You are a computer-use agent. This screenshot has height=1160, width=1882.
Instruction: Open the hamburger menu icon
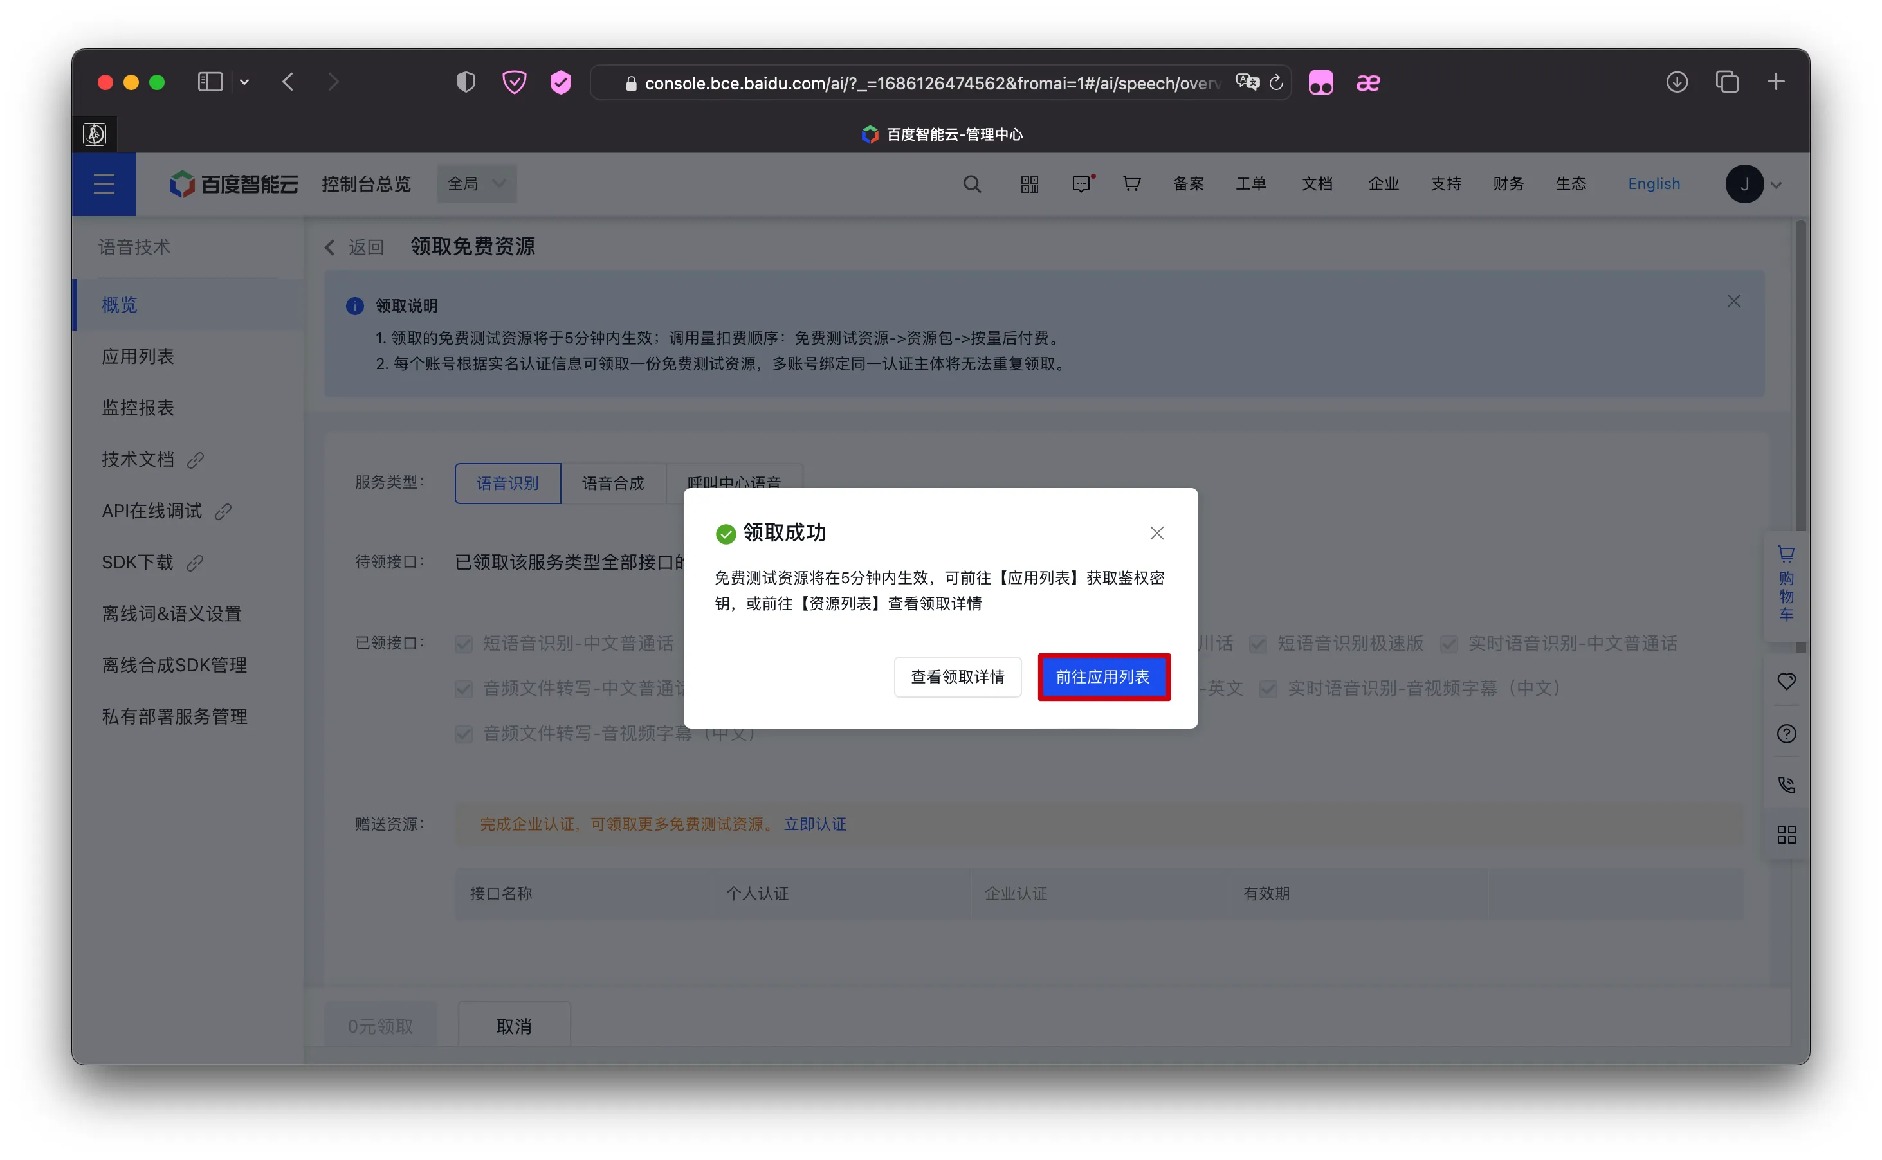tap(104, 184)
